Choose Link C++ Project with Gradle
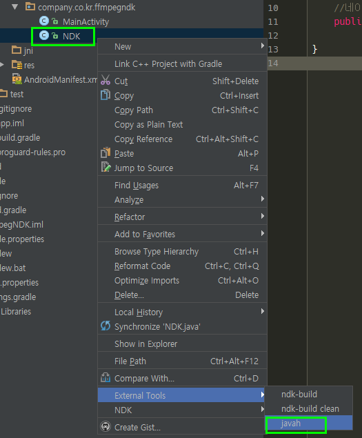The height and width of the screenshot is (438, 362). pyautogui.click(x=182, y=63)
